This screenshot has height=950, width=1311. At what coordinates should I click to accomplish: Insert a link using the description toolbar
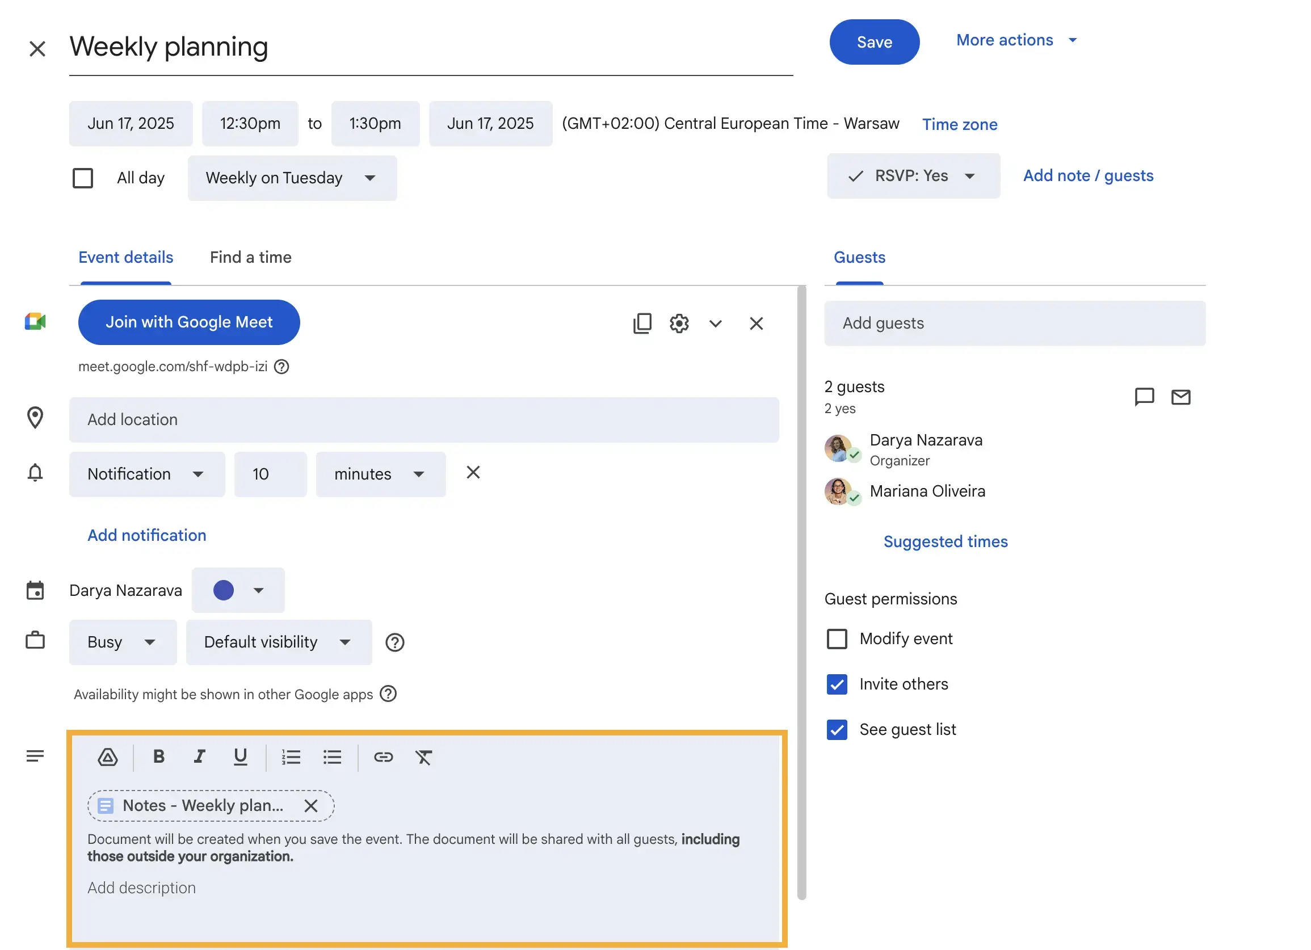click(383, 757)
